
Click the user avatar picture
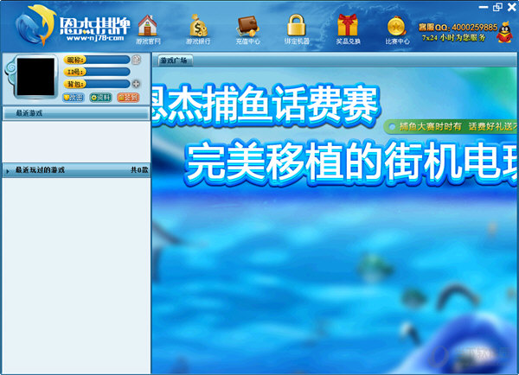(35, 77)
